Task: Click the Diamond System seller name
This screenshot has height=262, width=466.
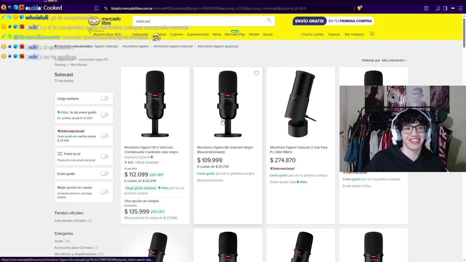Action: tap(137, 157)
